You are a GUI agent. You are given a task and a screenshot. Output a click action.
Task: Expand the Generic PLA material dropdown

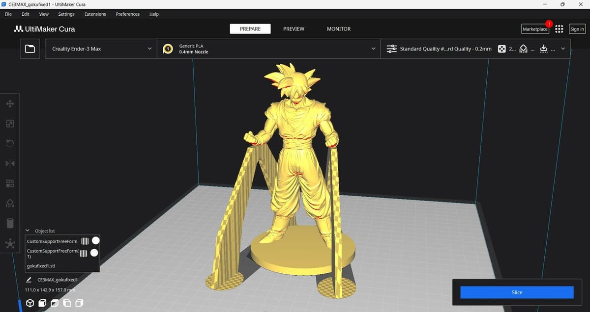268,49
